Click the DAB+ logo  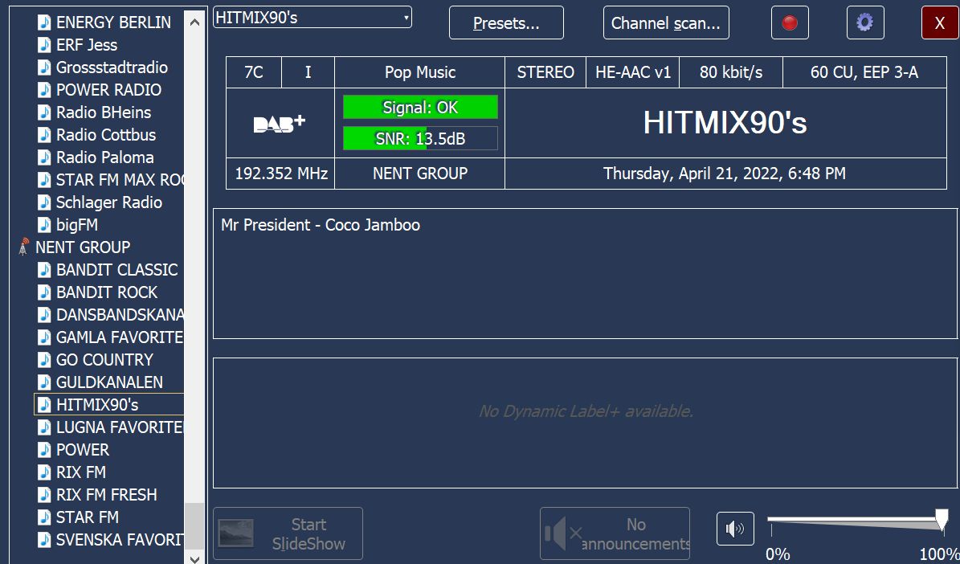[x=280, y=124]
